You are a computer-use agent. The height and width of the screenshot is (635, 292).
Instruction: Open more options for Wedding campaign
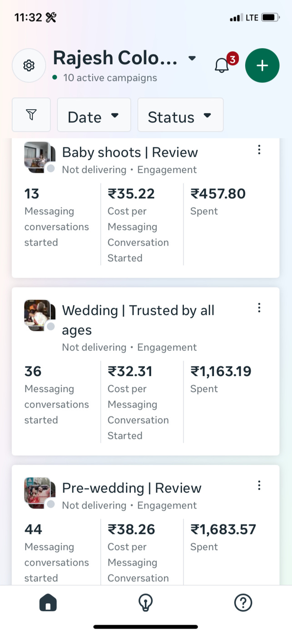(x=259, y=308)
